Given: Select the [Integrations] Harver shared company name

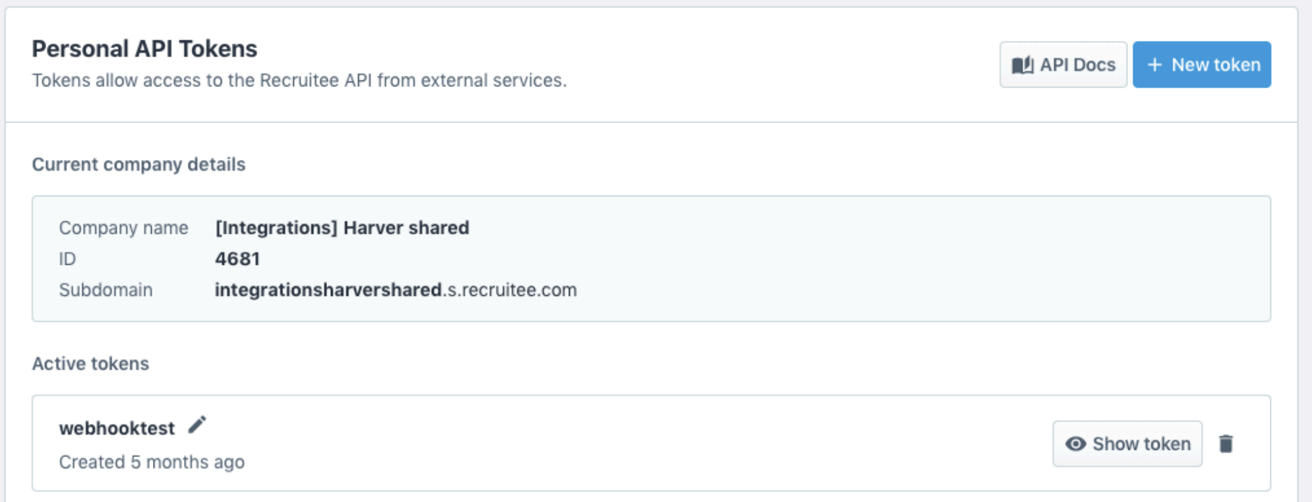Looking at the screenshot, I should point(342,228).
